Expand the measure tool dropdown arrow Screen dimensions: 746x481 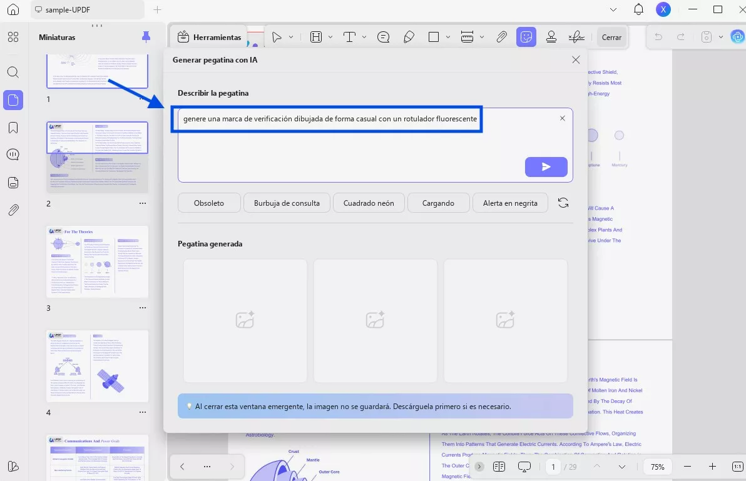tap(481, 37)
